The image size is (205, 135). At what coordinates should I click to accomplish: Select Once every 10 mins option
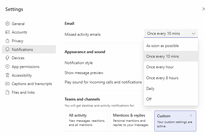[x=171, y=56]
